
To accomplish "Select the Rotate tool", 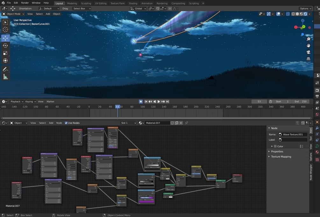I will [5, 45].
